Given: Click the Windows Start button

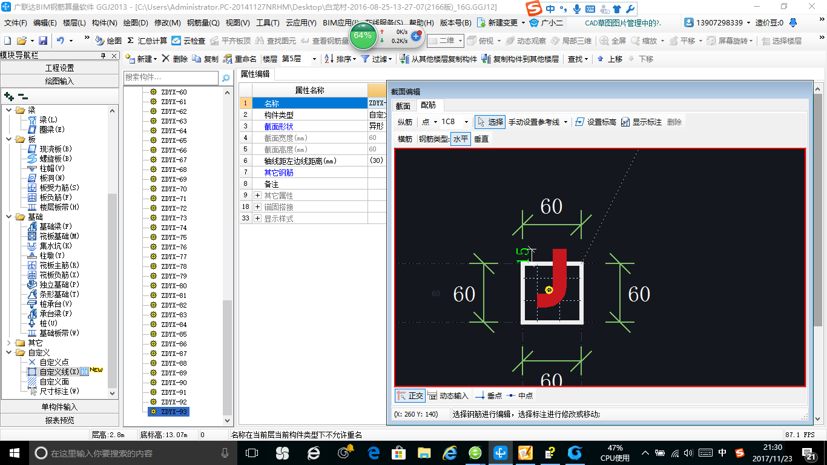Looking at the screenshot, I should 13,453.
